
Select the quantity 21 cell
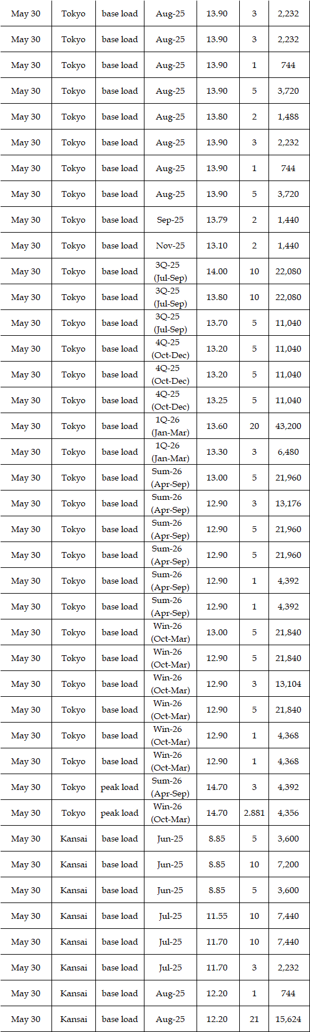pos(254,1019)
